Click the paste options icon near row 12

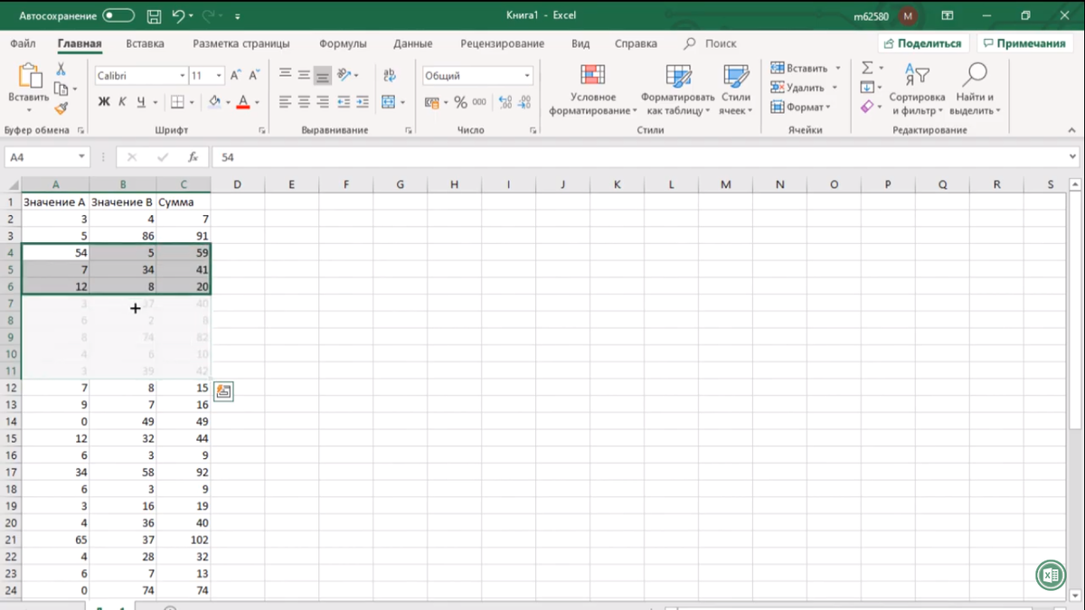pos(223,391)
